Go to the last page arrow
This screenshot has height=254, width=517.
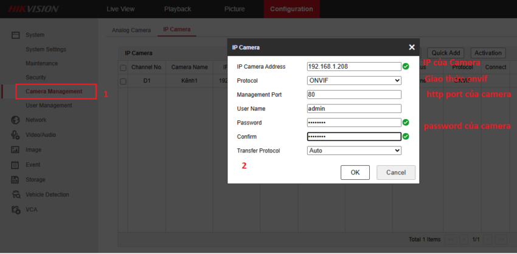click(x=501, y=239)
